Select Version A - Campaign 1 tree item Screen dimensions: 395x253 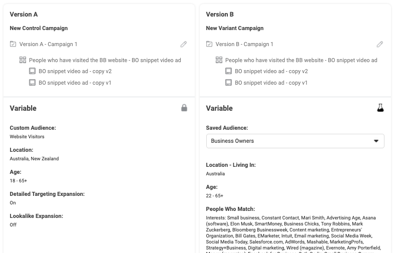pyautogui.click(x=48, y=44)
